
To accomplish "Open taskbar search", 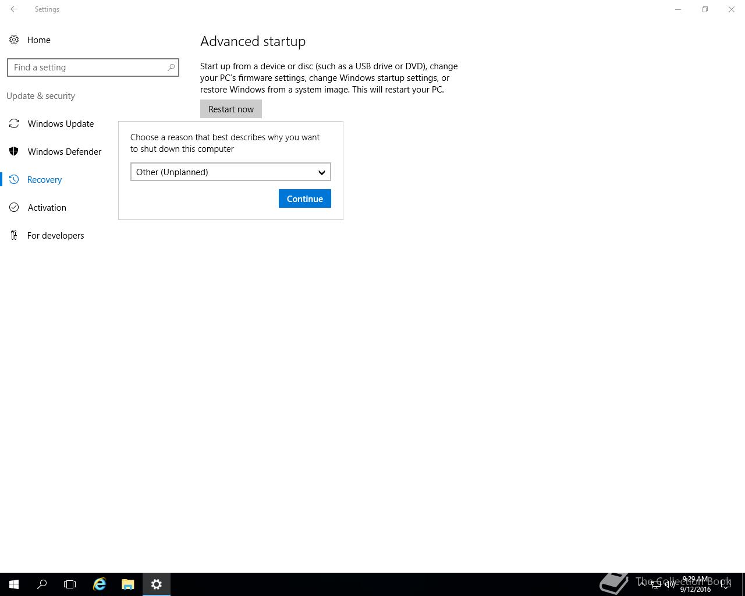I will pyautogui.click(x=42, y=584).
